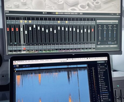Click the orange playhead marker at the spectrogram start

15,71
